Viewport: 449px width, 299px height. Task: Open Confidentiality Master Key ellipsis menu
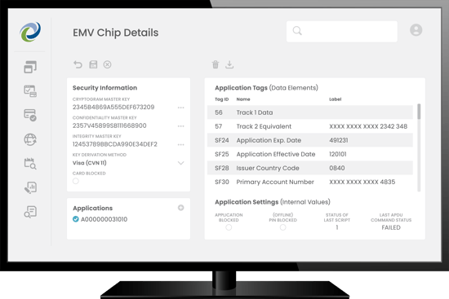[180, 126]
